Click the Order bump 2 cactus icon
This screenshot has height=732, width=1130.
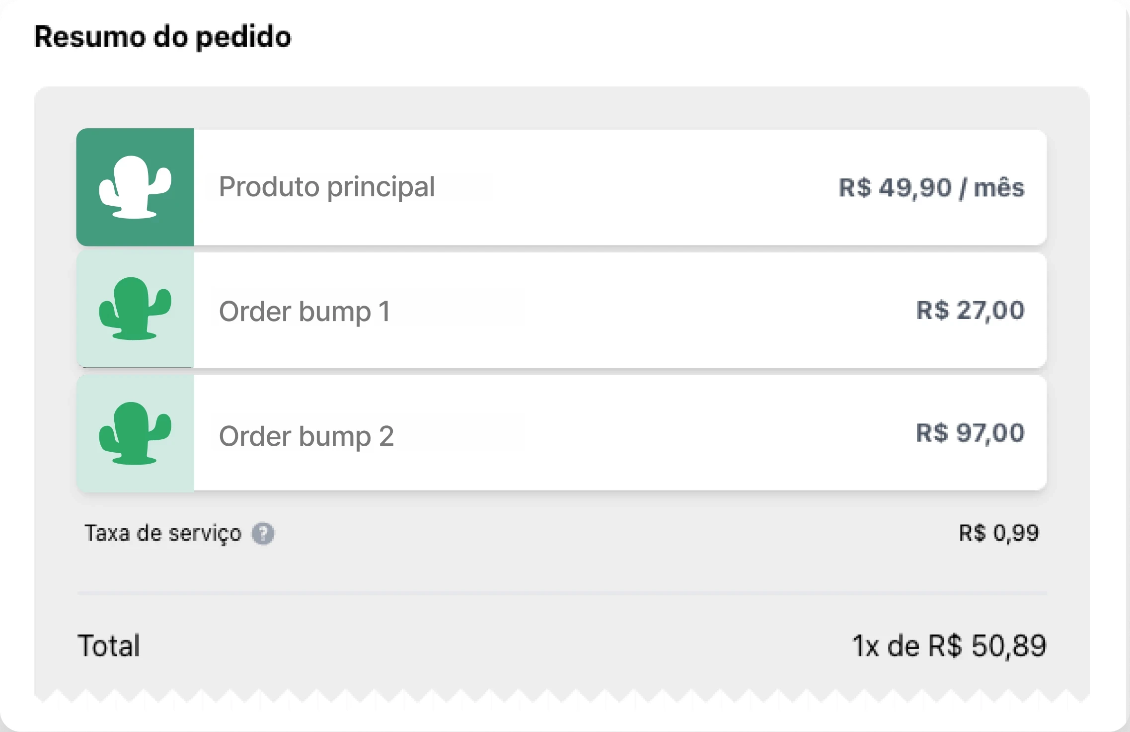pos(135,433)
